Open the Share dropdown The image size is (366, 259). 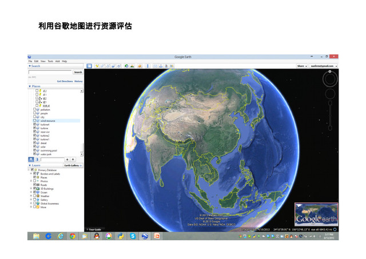tap(302, 66)
